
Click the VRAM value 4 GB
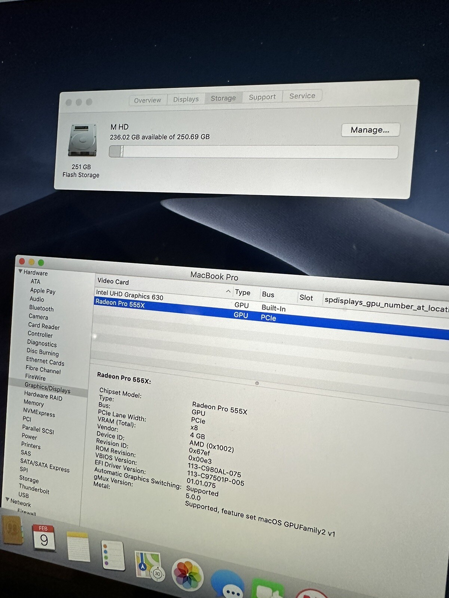click(198, 436)
